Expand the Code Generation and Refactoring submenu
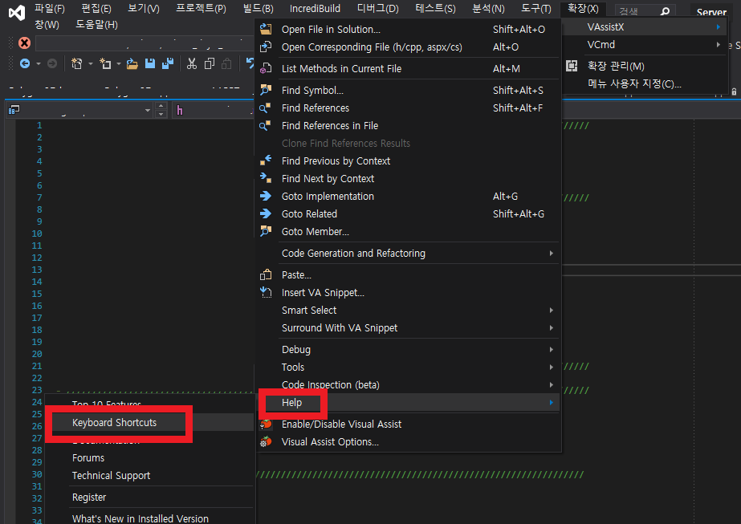 pos(551,254)
